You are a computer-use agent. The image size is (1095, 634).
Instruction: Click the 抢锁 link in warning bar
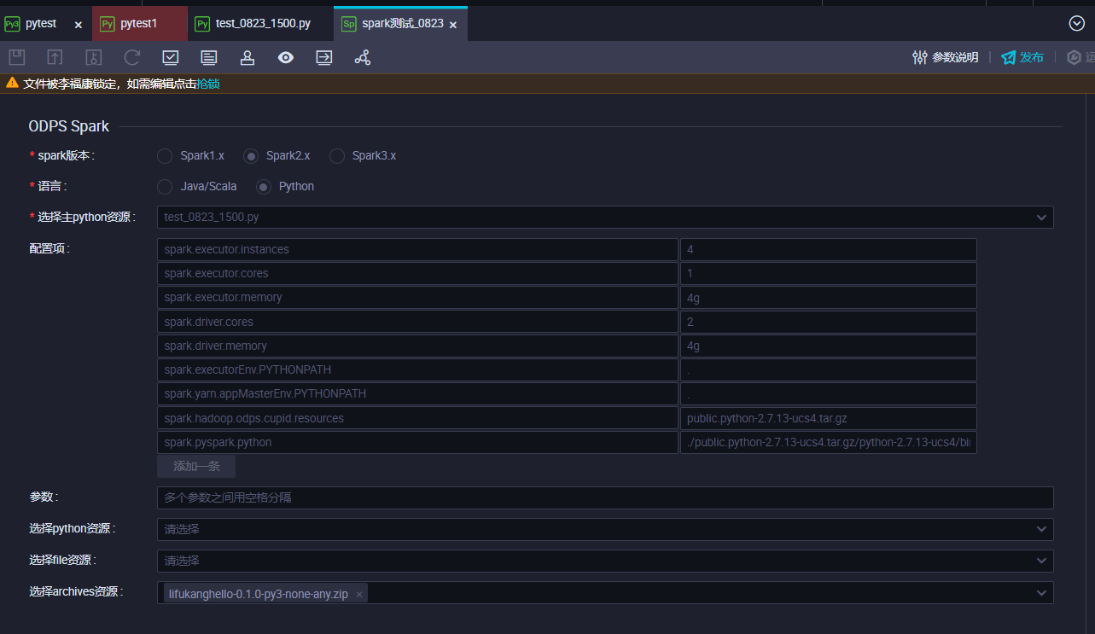(208, 84)
